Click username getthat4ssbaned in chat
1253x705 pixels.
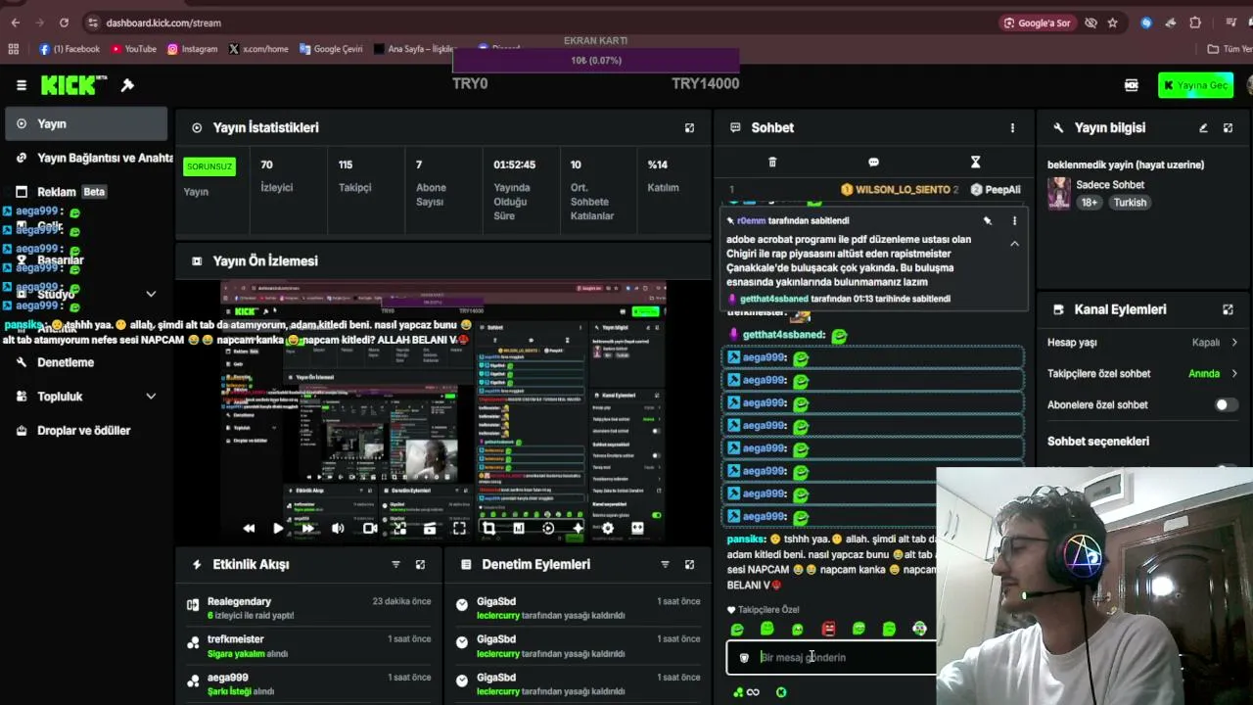(x=783, y=335)
